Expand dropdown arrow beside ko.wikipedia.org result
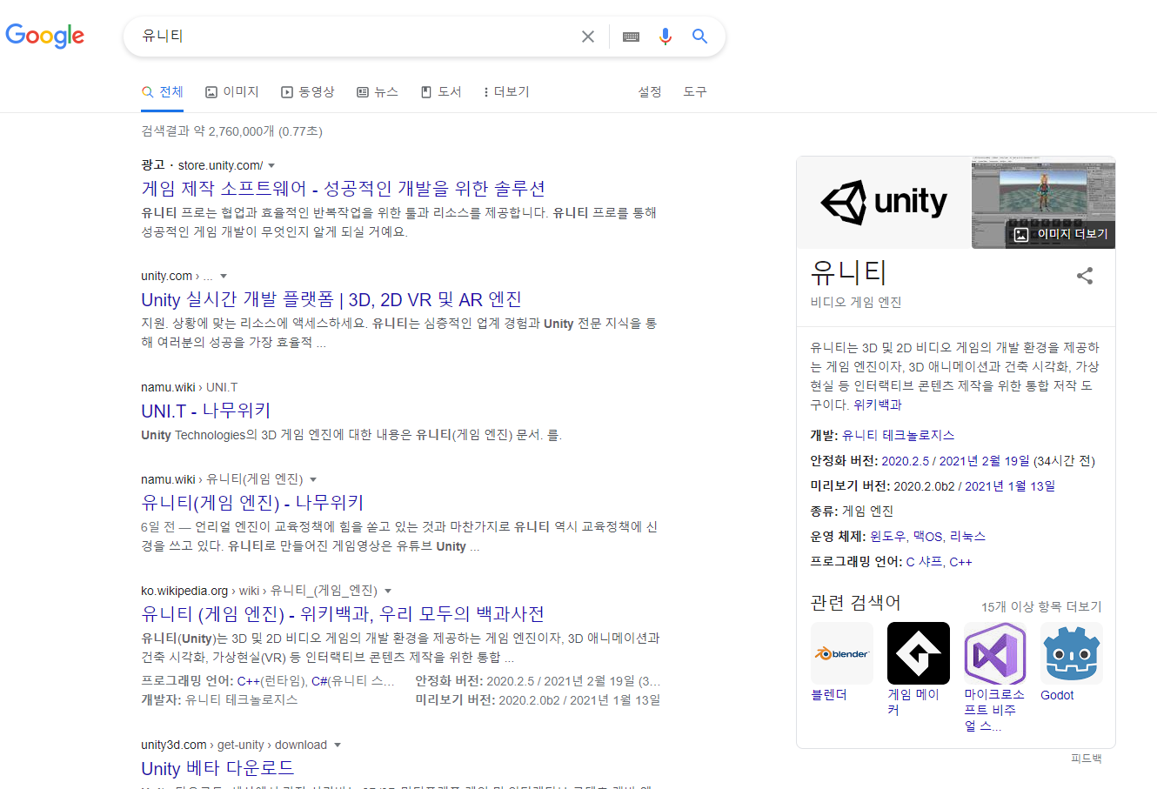The image size is (1157, 789). (388, 591)
